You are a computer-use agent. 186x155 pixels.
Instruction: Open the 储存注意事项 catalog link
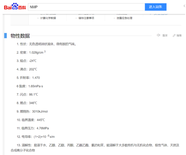pos(86,18)
